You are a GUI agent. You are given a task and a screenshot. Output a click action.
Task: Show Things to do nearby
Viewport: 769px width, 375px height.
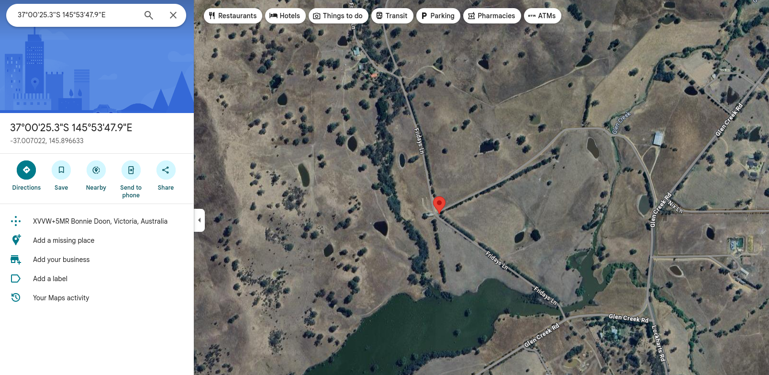338,16
